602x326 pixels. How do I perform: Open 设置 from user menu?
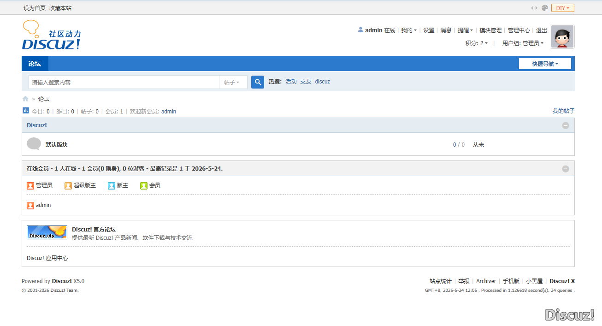click(x=429, y=30)
